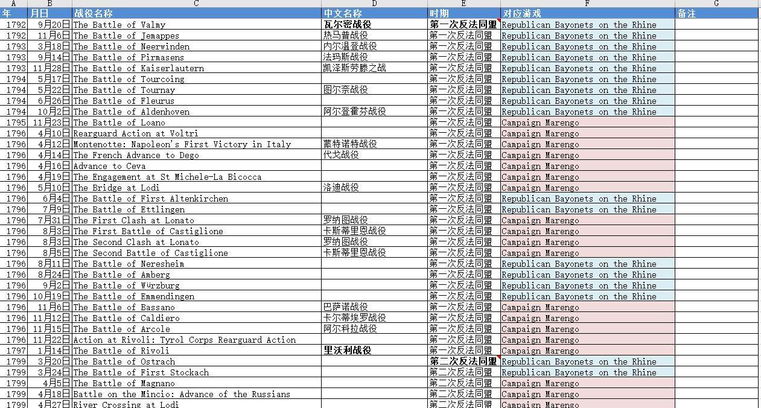Select cell The Battle of Jemappes
This screenshot has height=408, width=761.
point(196,36)
